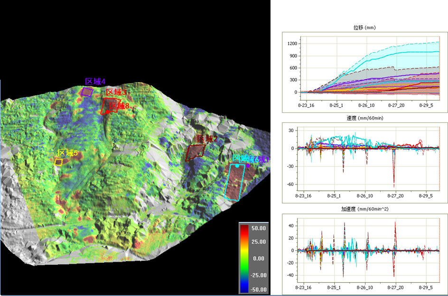Viewport: 448px width, 296px height.
Task: Pick the dark red 区域2 polygon
Action: 195,152
